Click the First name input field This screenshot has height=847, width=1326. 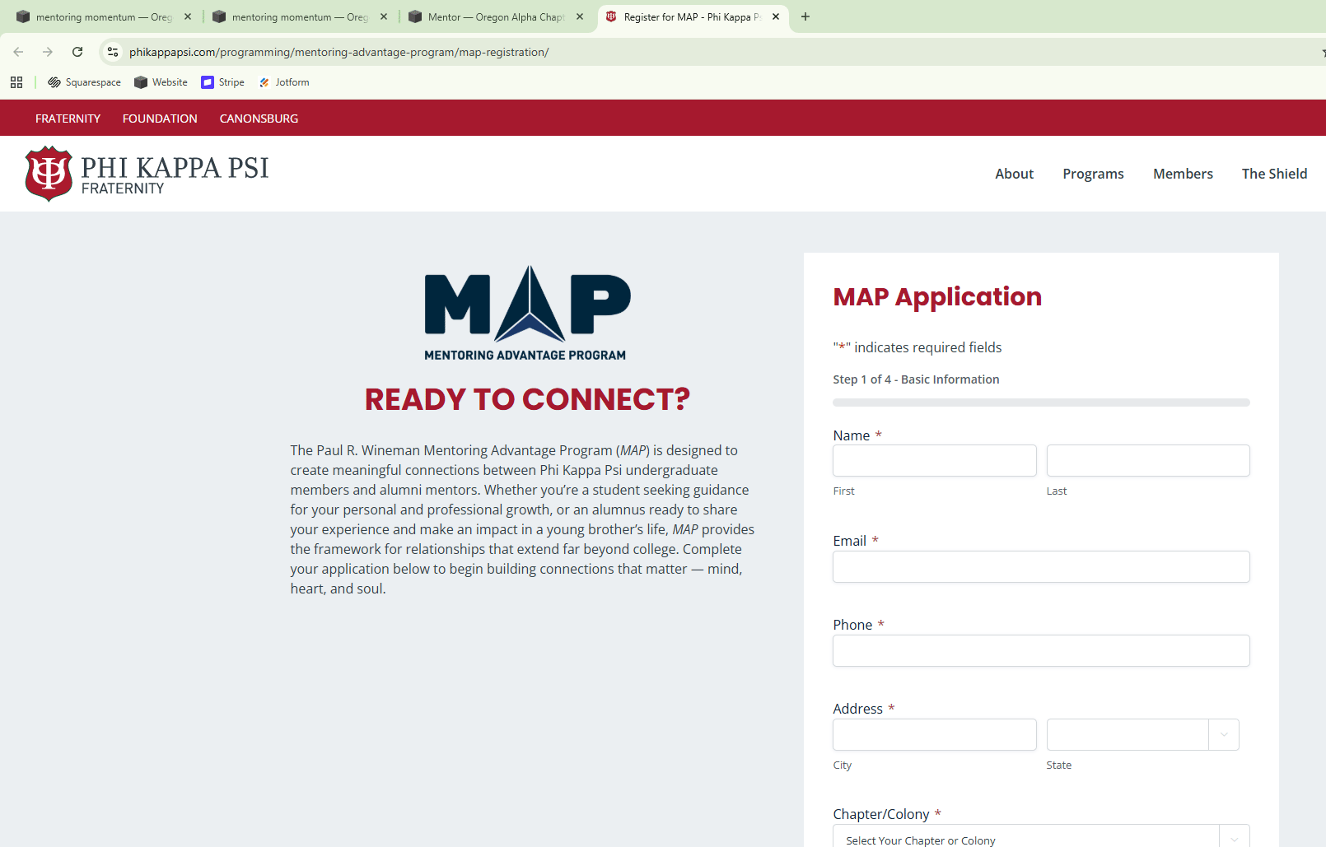(x=935, y=461)
